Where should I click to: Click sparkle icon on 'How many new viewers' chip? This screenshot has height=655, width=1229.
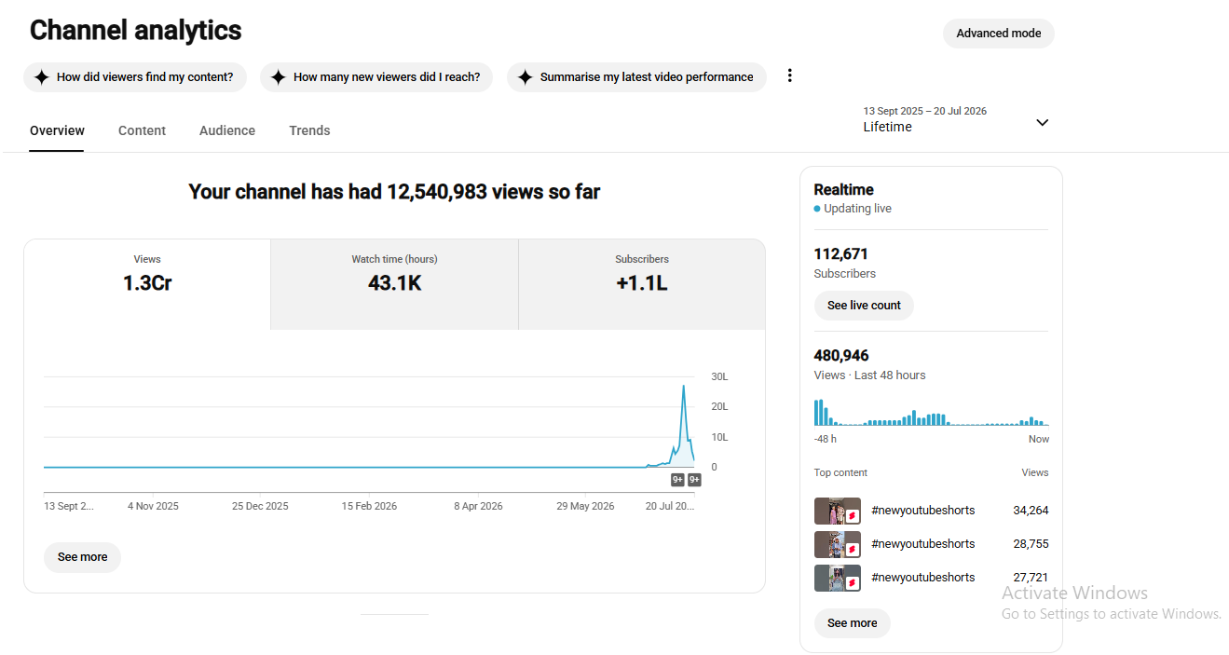[x=278, y=77]
